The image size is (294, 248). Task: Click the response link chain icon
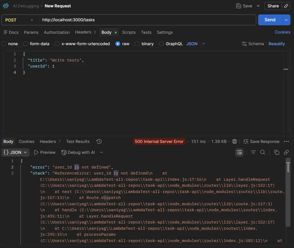286,152
